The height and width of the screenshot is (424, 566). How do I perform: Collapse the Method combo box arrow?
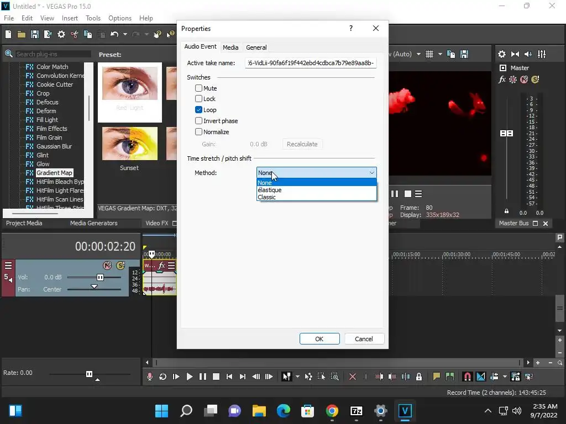[372, 173]
